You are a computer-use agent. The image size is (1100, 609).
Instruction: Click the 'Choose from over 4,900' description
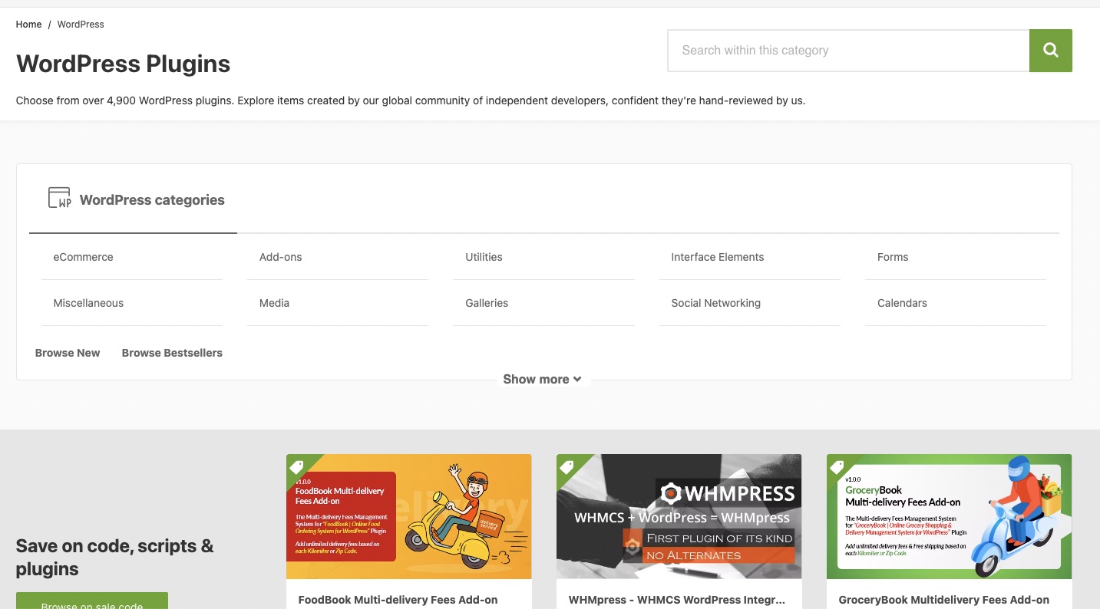411,100
